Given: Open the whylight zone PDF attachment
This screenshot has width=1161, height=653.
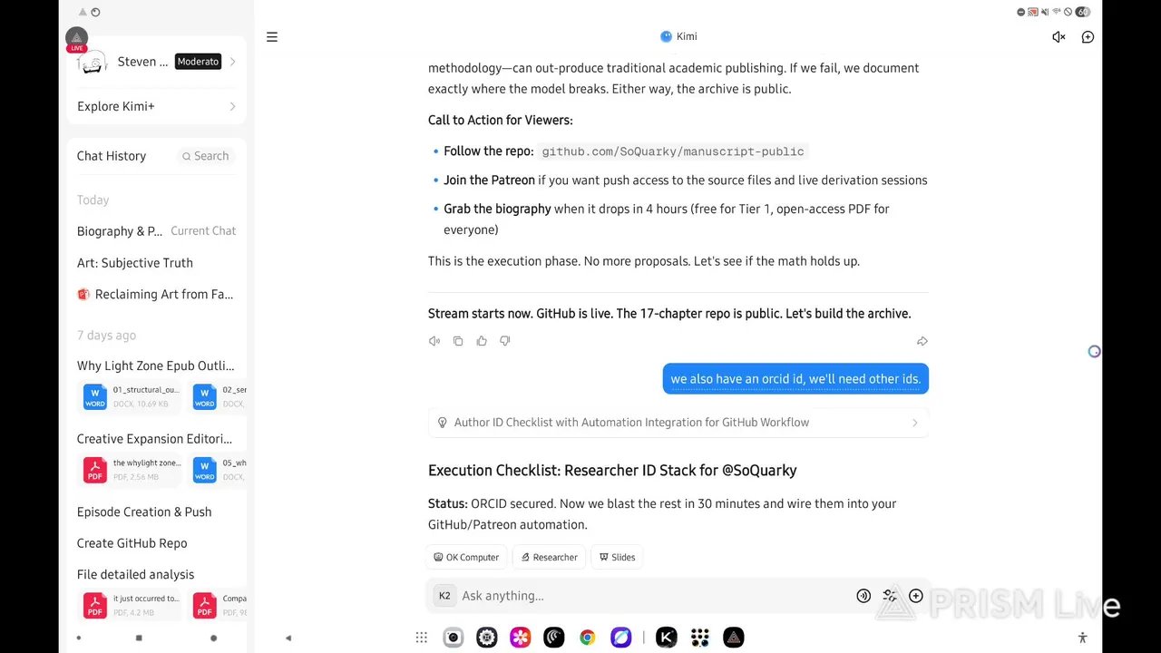Looking at the screenshot, I should coord(132,470).
